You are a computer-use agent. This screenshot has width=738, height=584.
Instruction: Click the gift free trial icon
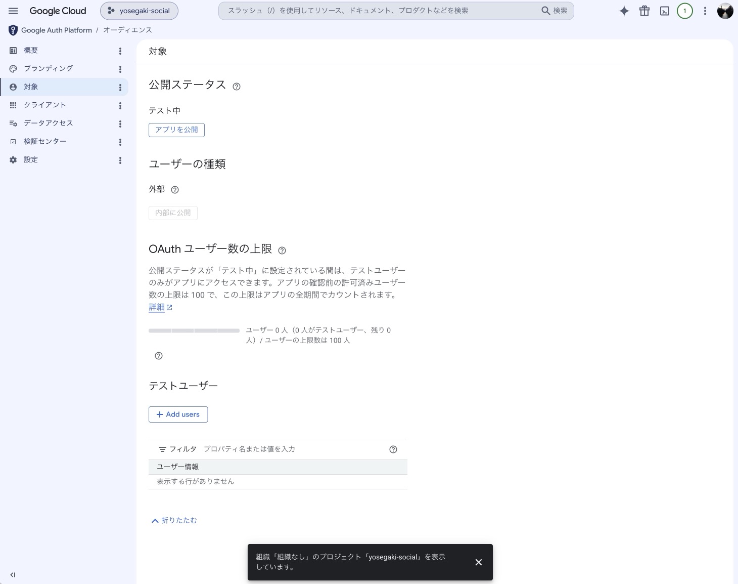tap(644, 11)
